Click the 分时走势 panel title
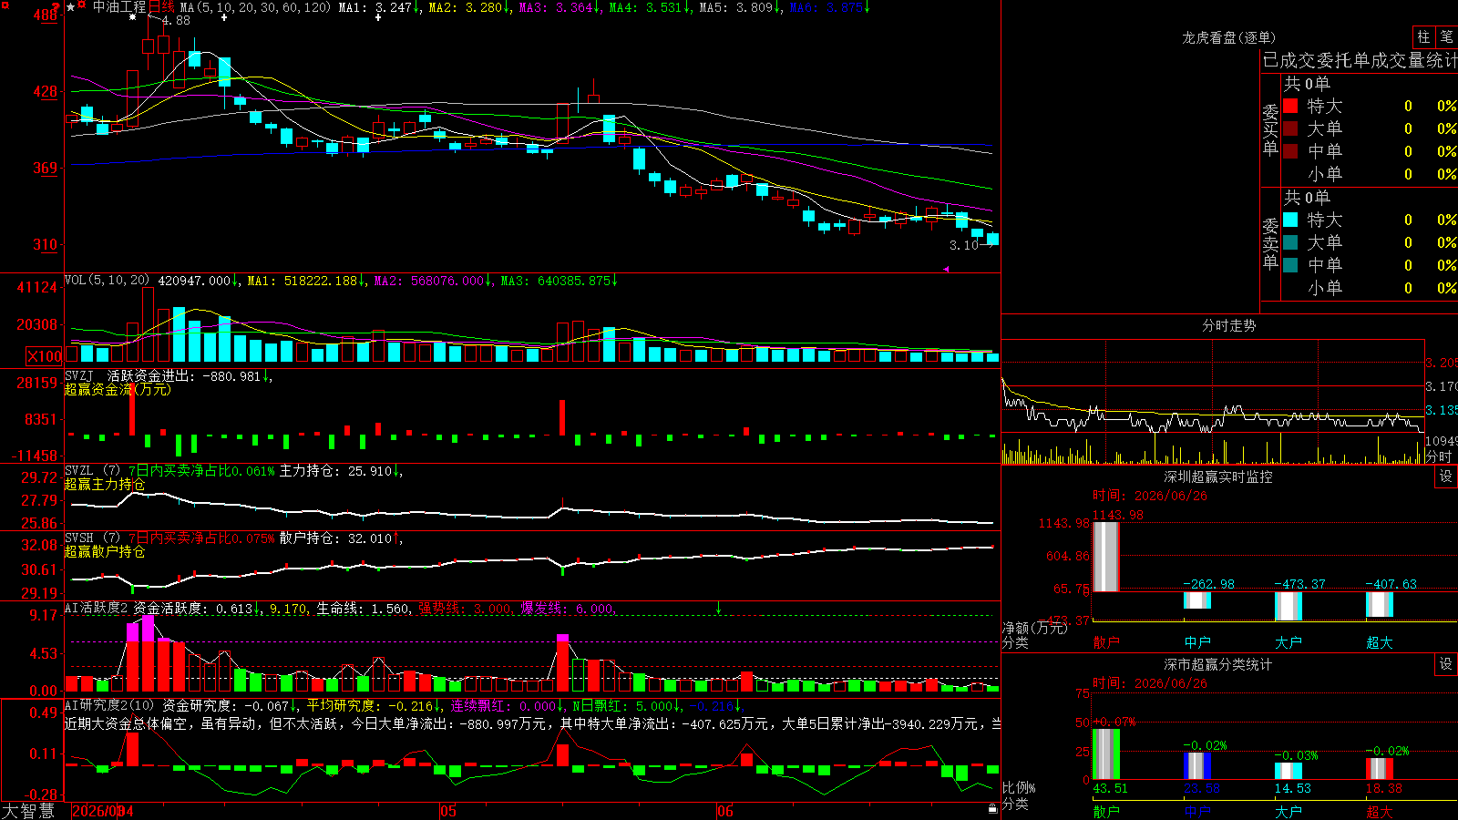This screenshot has width=1458, height=820. click(x=1229, y=325)
